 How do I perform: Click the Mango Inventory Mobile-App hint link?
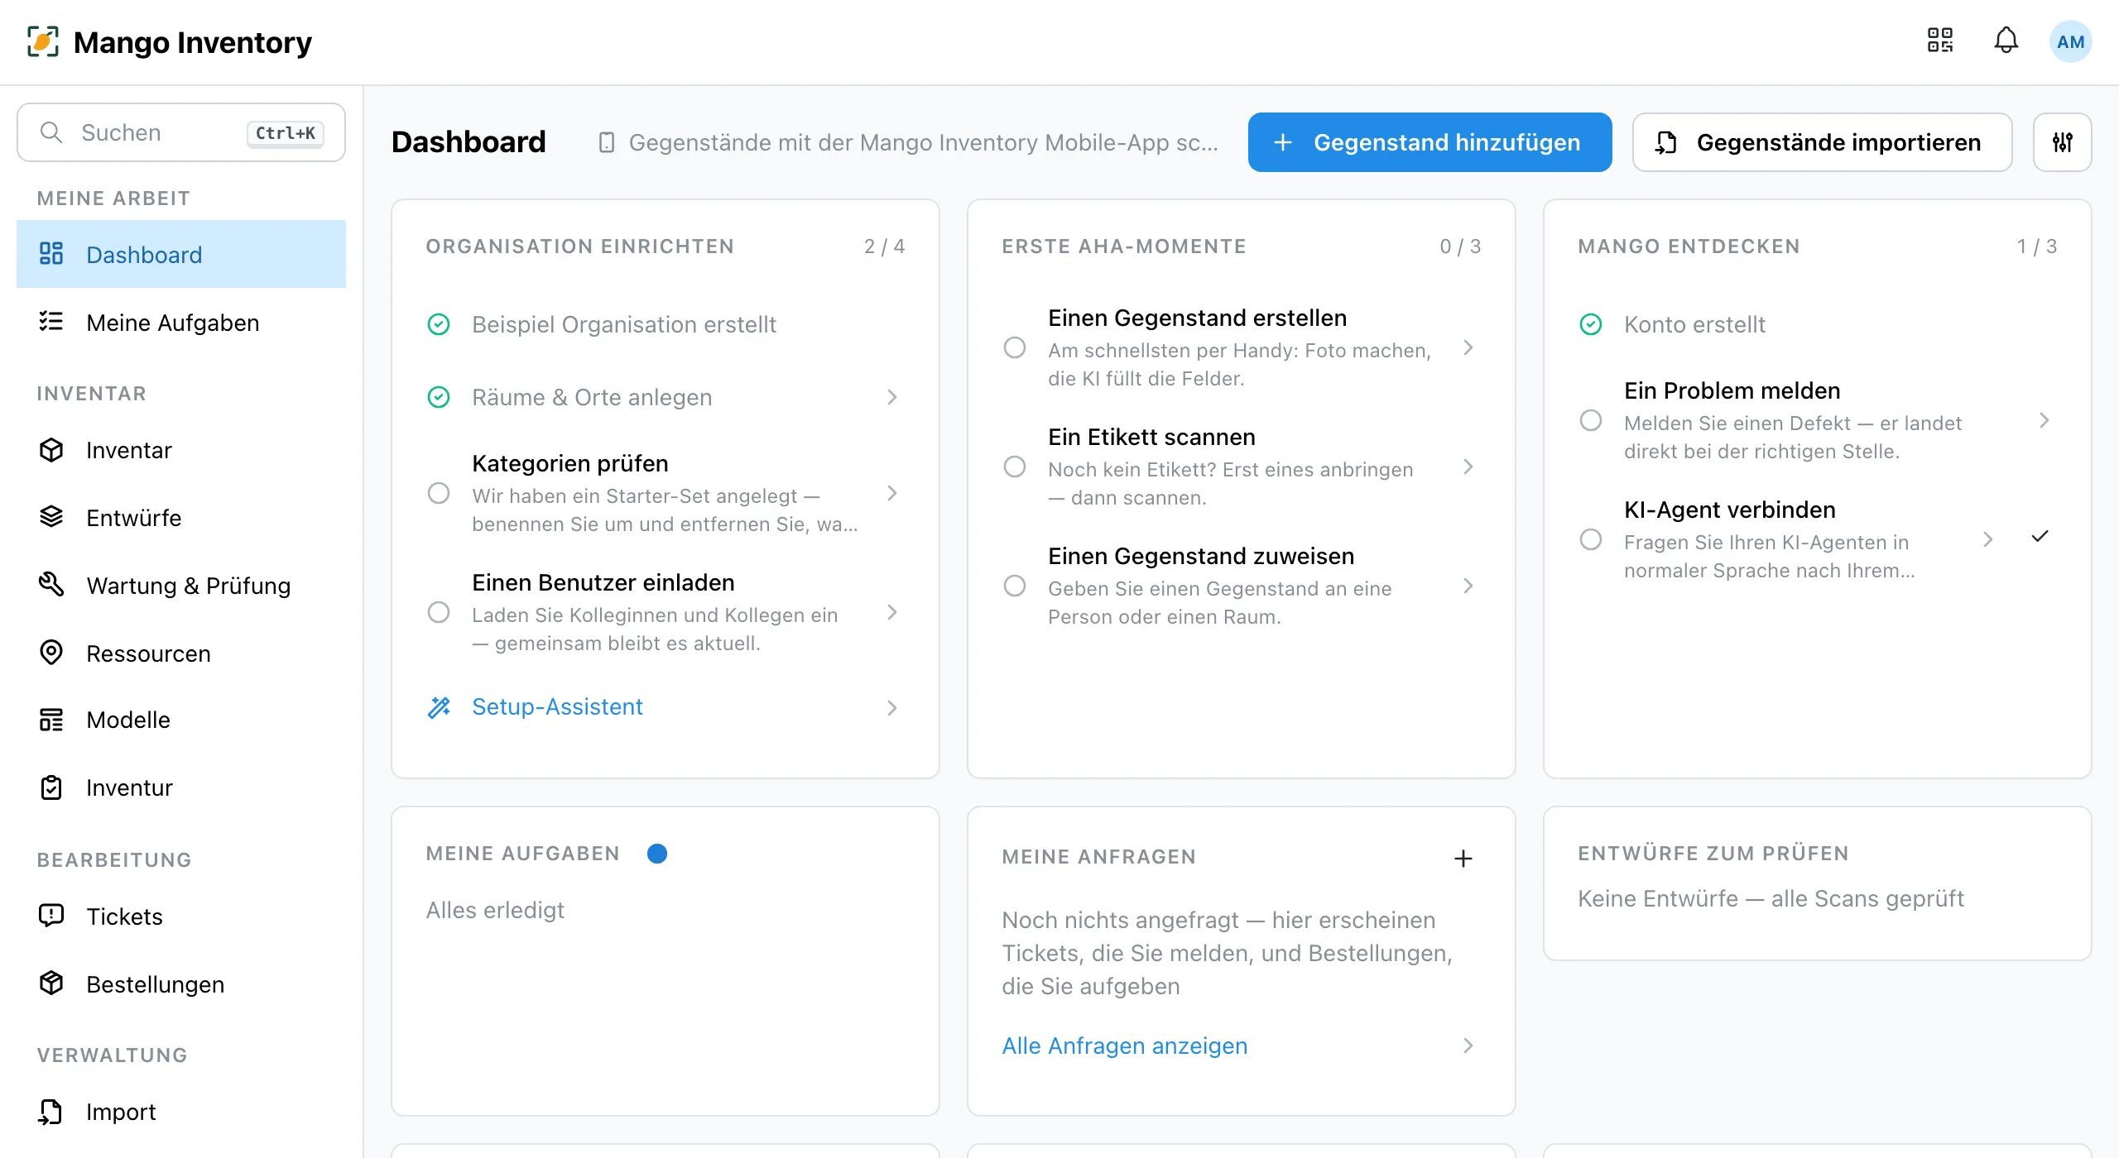908,143
